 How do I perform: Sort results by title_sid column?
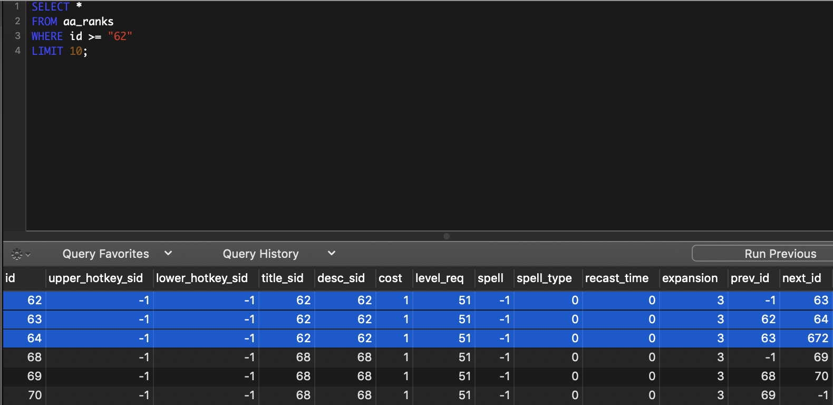click(x=283, y=278)
